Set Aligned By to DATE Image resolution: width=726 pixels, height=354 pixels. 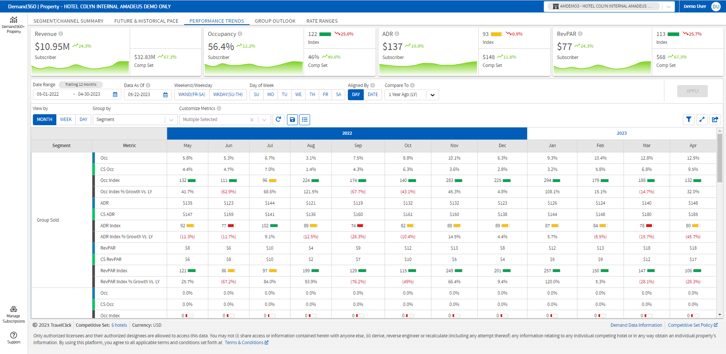(372, 95)
